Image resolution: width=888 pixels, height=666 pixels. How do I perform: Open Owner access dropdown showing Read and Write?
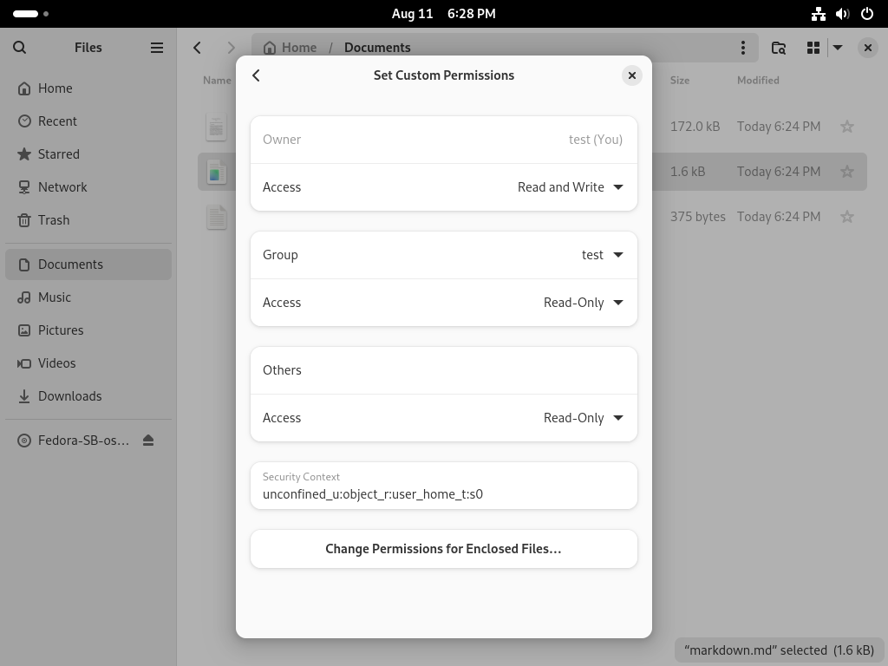(x=443, y=187)
